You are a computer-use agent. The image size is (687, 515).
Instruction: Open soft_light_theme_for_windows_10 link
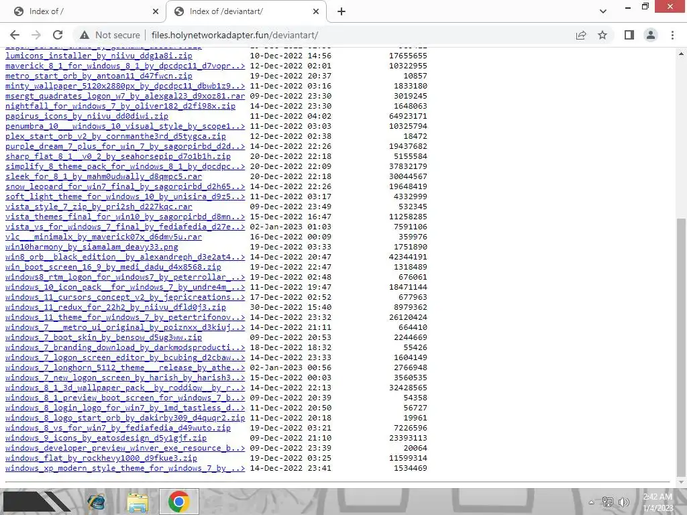125,196
